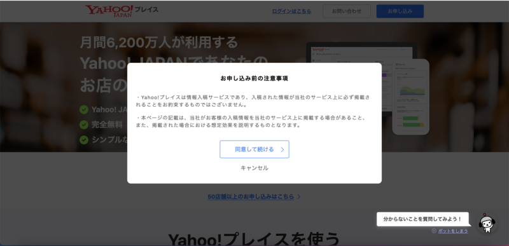Click the お問い合わせ button in header
Screen dimensions: 509x246
tap(346, 11)
